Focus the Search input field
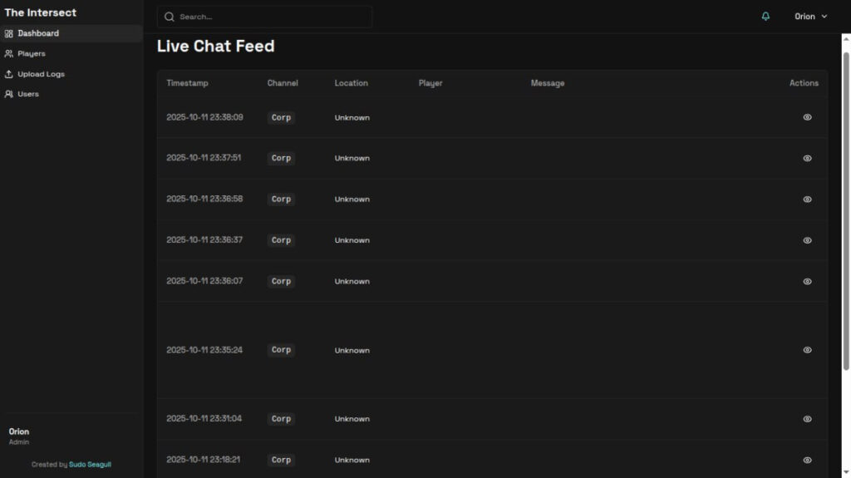Screen dimensions: 851x478 [x=270, y=17]
